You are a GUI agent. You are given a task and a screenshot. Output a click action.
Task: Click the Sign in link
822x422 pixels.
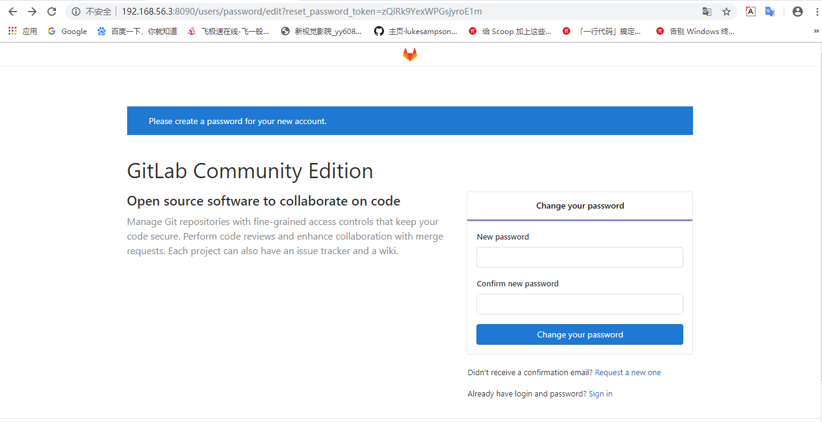[x=601, y=394]
